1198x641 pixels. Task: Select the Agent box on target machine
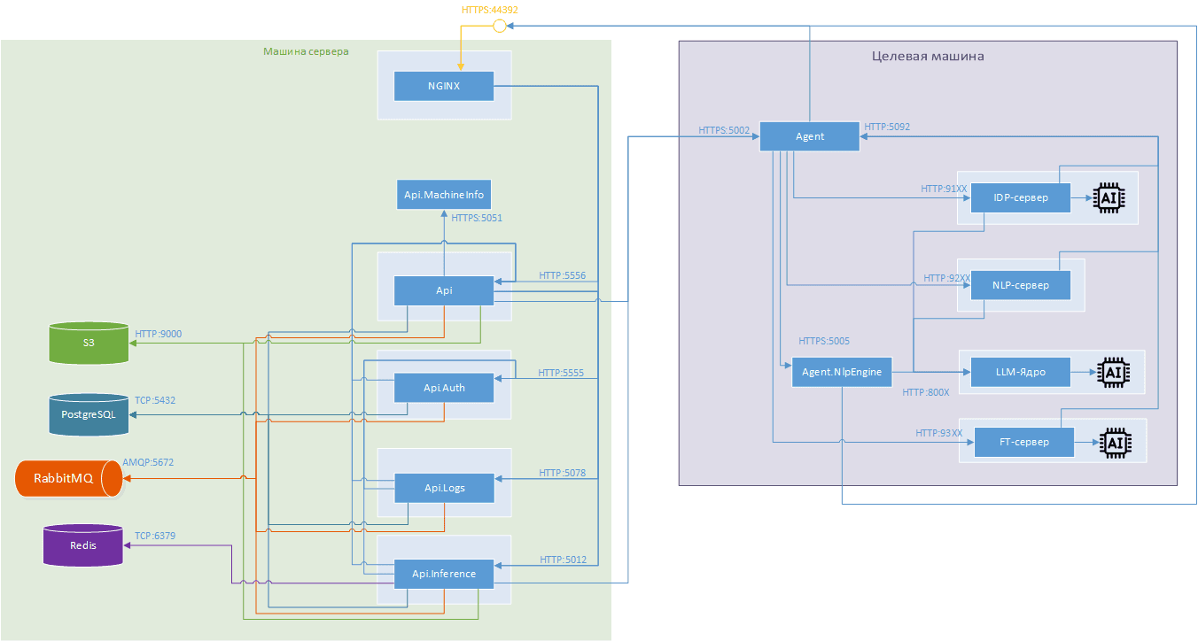[x=809, y=136]
